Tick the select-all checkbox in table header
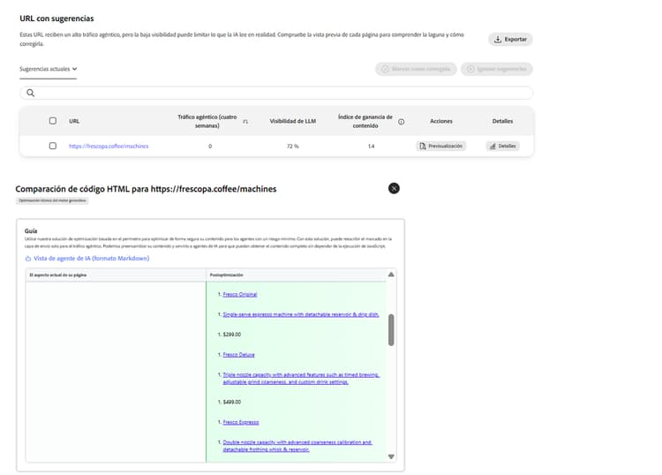This screenshot has height=475, width=662. tap(53, 121)
